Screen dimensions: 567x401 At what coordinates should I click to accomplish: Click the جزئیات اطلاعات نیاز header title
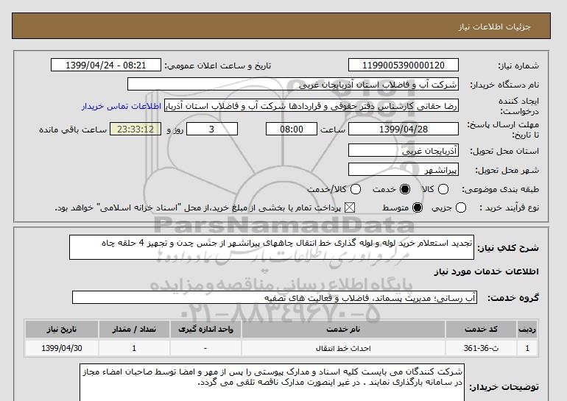[x=494, y=26]
